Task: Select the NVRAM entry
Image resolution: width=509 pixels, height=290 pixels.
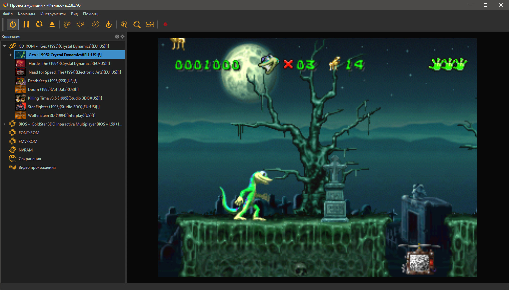Action: point(26,150)
